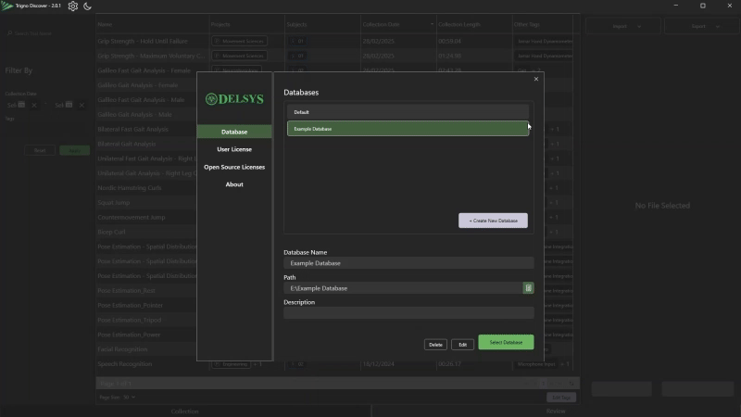Open the start date calendar icon in the filter
Viewport: 741px width, 417px height.
tap(21, 105)
